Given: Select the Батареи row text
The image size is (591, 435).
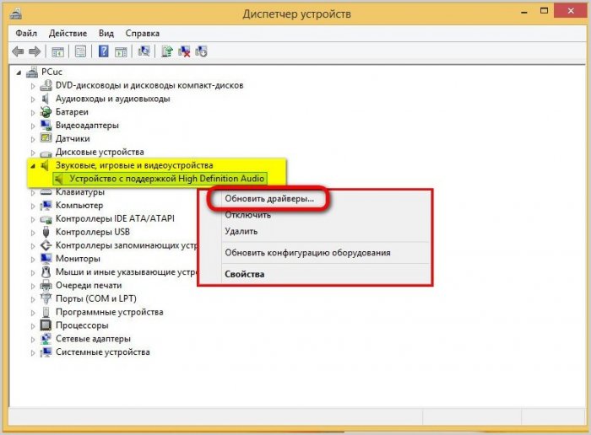Looking at the screenshot, I should point(72,112).
